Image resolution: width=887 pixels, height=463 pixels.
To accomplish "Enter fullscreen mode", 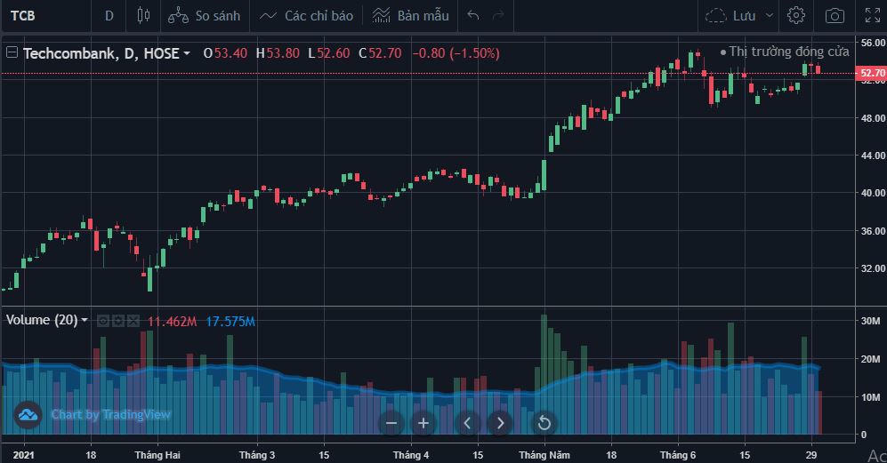I will (x=873, y=16).
